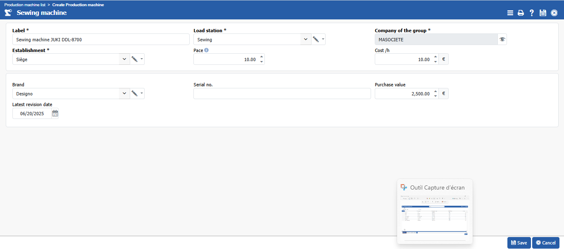Image resolution: width=564 pixels, height=249 pixels.
Task: Increase the Pace value with up arrow
Action: click(262, 57)
